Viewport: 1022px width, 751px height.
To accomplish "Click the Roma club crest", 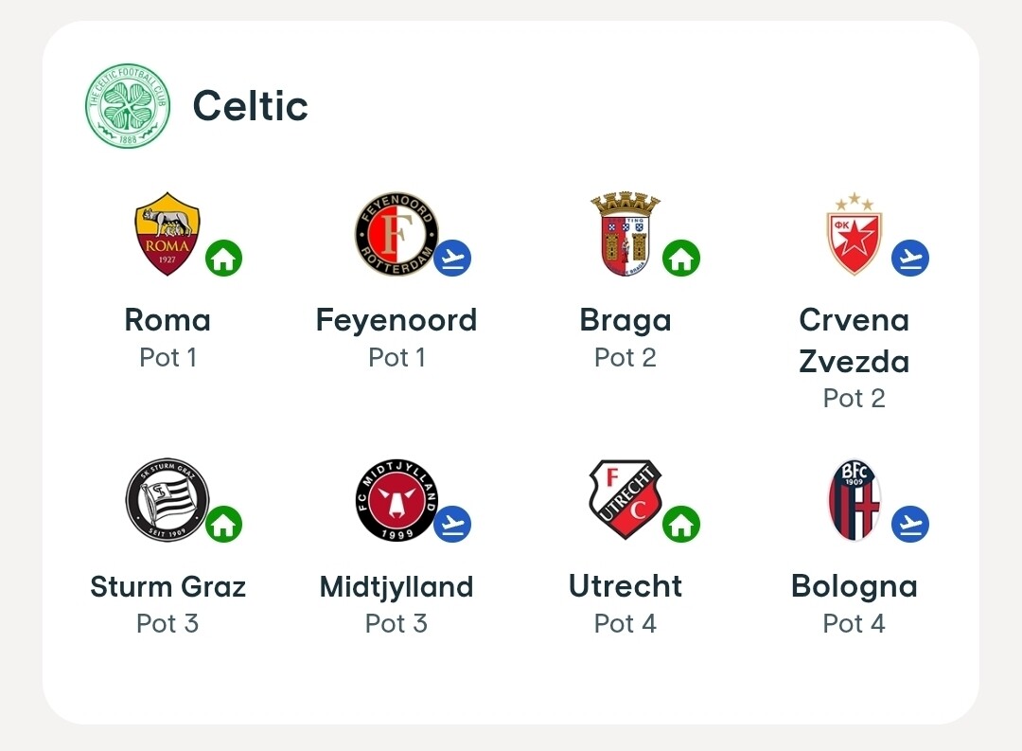I will 167,233.
